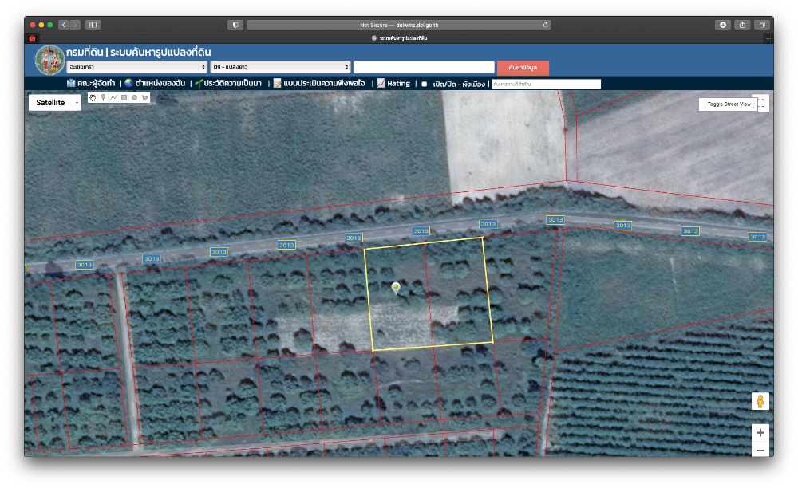Viewport: 798px width, 488px height.
Task: Click the red ค้นหาข้อมูล search button
Action: pos(523,67)
